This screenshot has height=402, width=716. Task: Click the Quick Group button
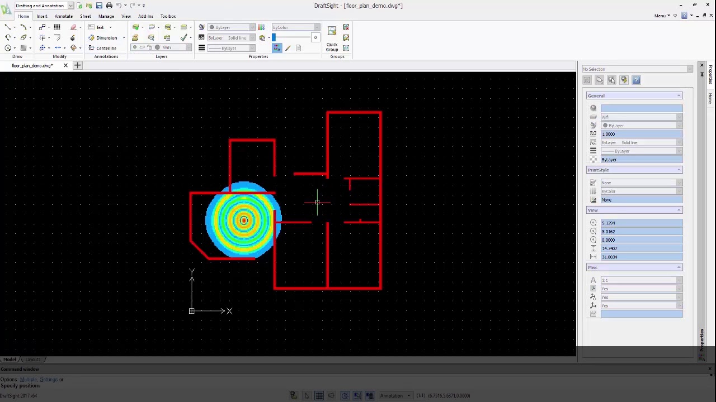(332, 38)
